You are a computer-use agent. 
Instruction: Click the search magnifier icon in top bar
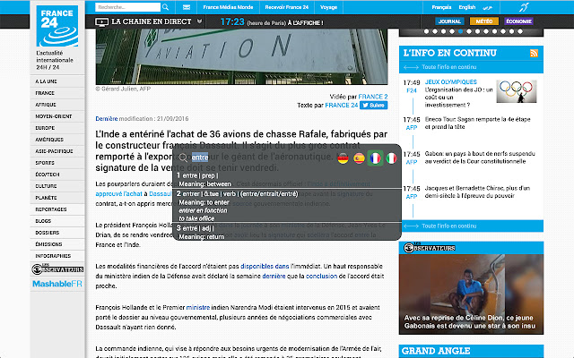pyautogui.click(x=165, y=7)
